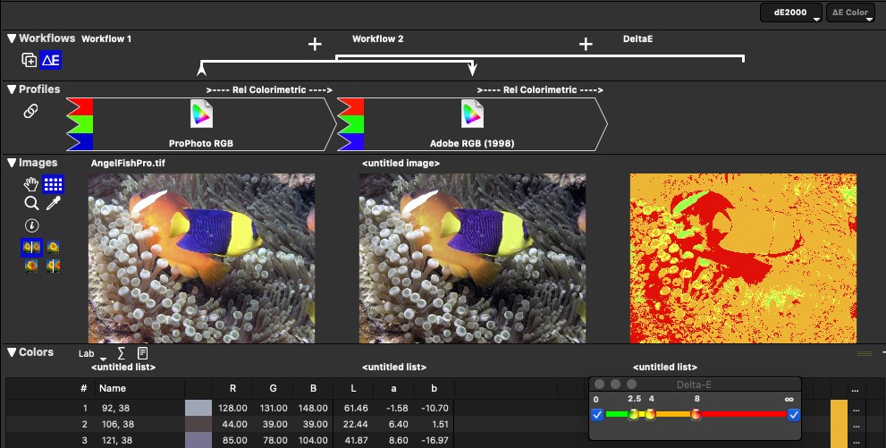Click the sigma statistics icon
Image resolution: width=886 pixels, height=448 pixels.
[x=121, y=353]
